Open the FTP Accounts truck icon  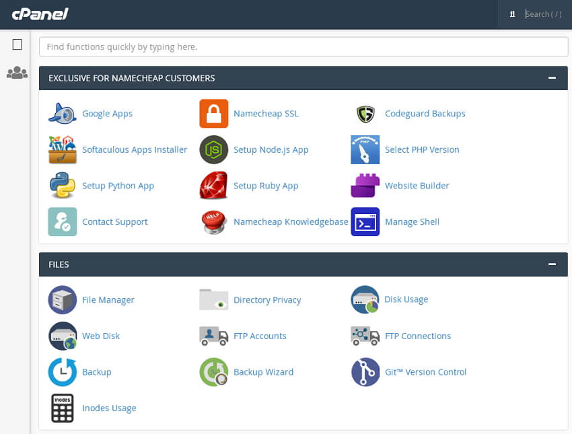[x=214, y=336]
